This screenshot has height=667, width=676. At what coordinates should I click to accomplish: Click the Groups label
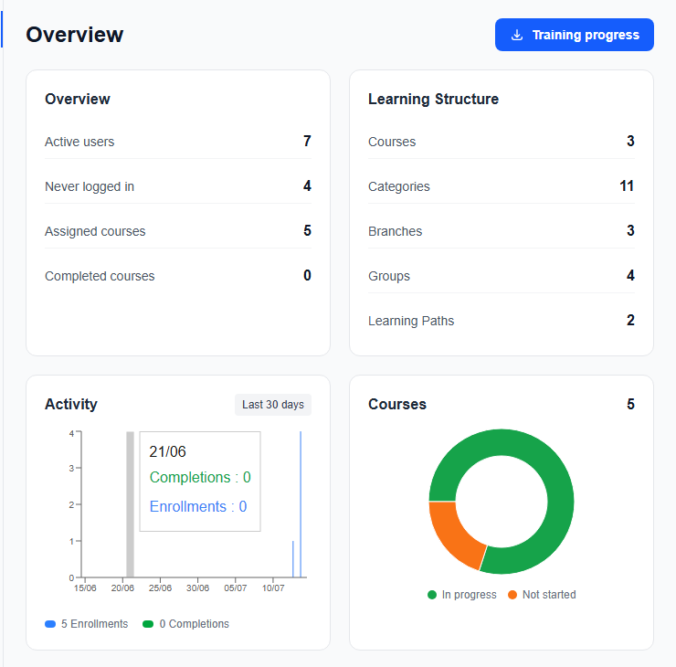(x=389, y=276)
